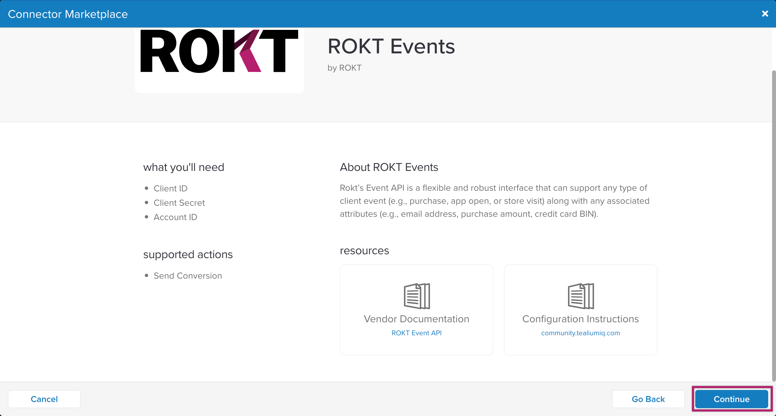Screen dimensions: 776x416
Task: Click the Continue button
Action: 731,399
